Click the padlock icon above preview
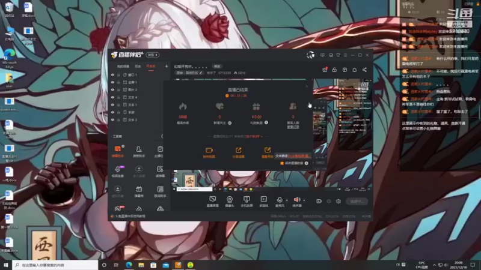 pos(334,70)
